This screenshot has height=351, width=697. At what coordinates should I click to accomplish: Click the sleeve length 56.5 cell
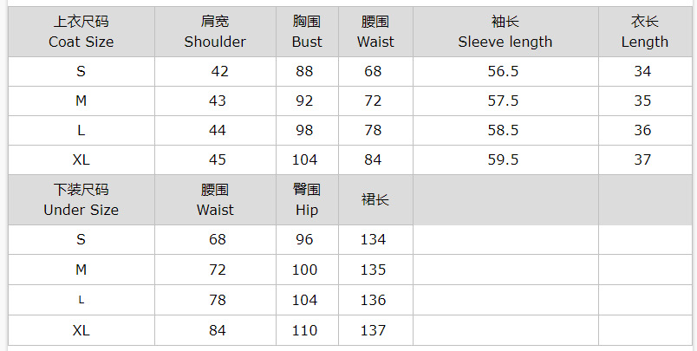[503, 71]
